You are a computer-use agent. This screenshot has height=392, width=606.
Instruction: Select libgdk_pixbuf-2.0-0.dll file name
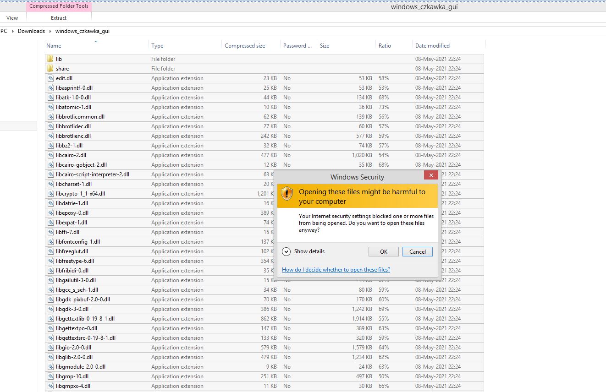pyautogui.click(x=83, y=299)
